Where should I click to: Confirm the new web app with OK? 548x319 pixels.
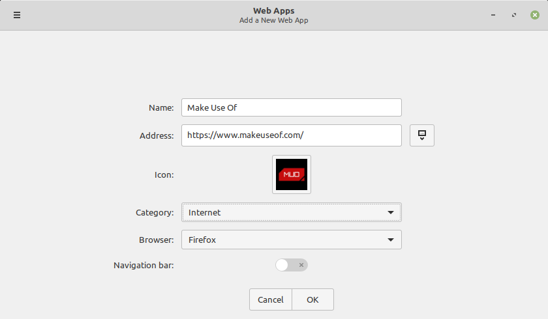coord(312,299)
